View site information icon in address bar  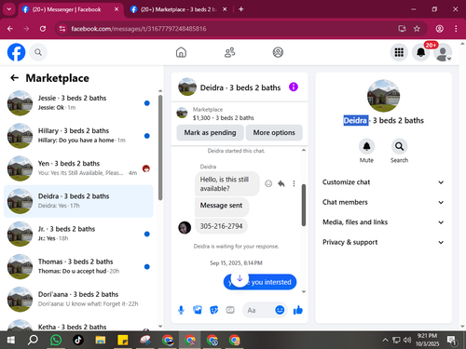[x=62, y=29]
